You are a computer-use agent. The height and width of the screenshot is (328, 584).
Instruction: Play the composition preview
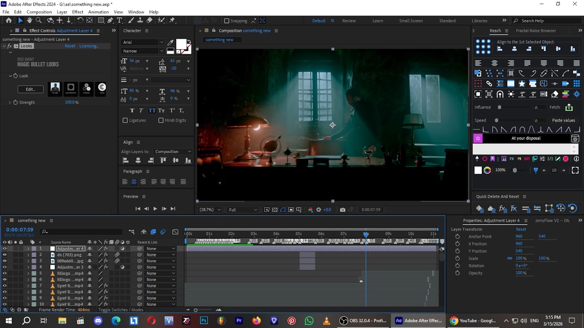(155, 209)
